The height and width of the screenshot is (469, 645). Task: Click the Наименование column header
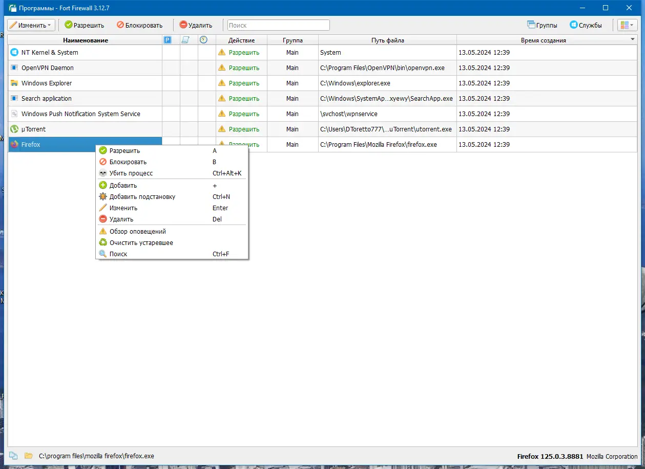tap(86, 40)
